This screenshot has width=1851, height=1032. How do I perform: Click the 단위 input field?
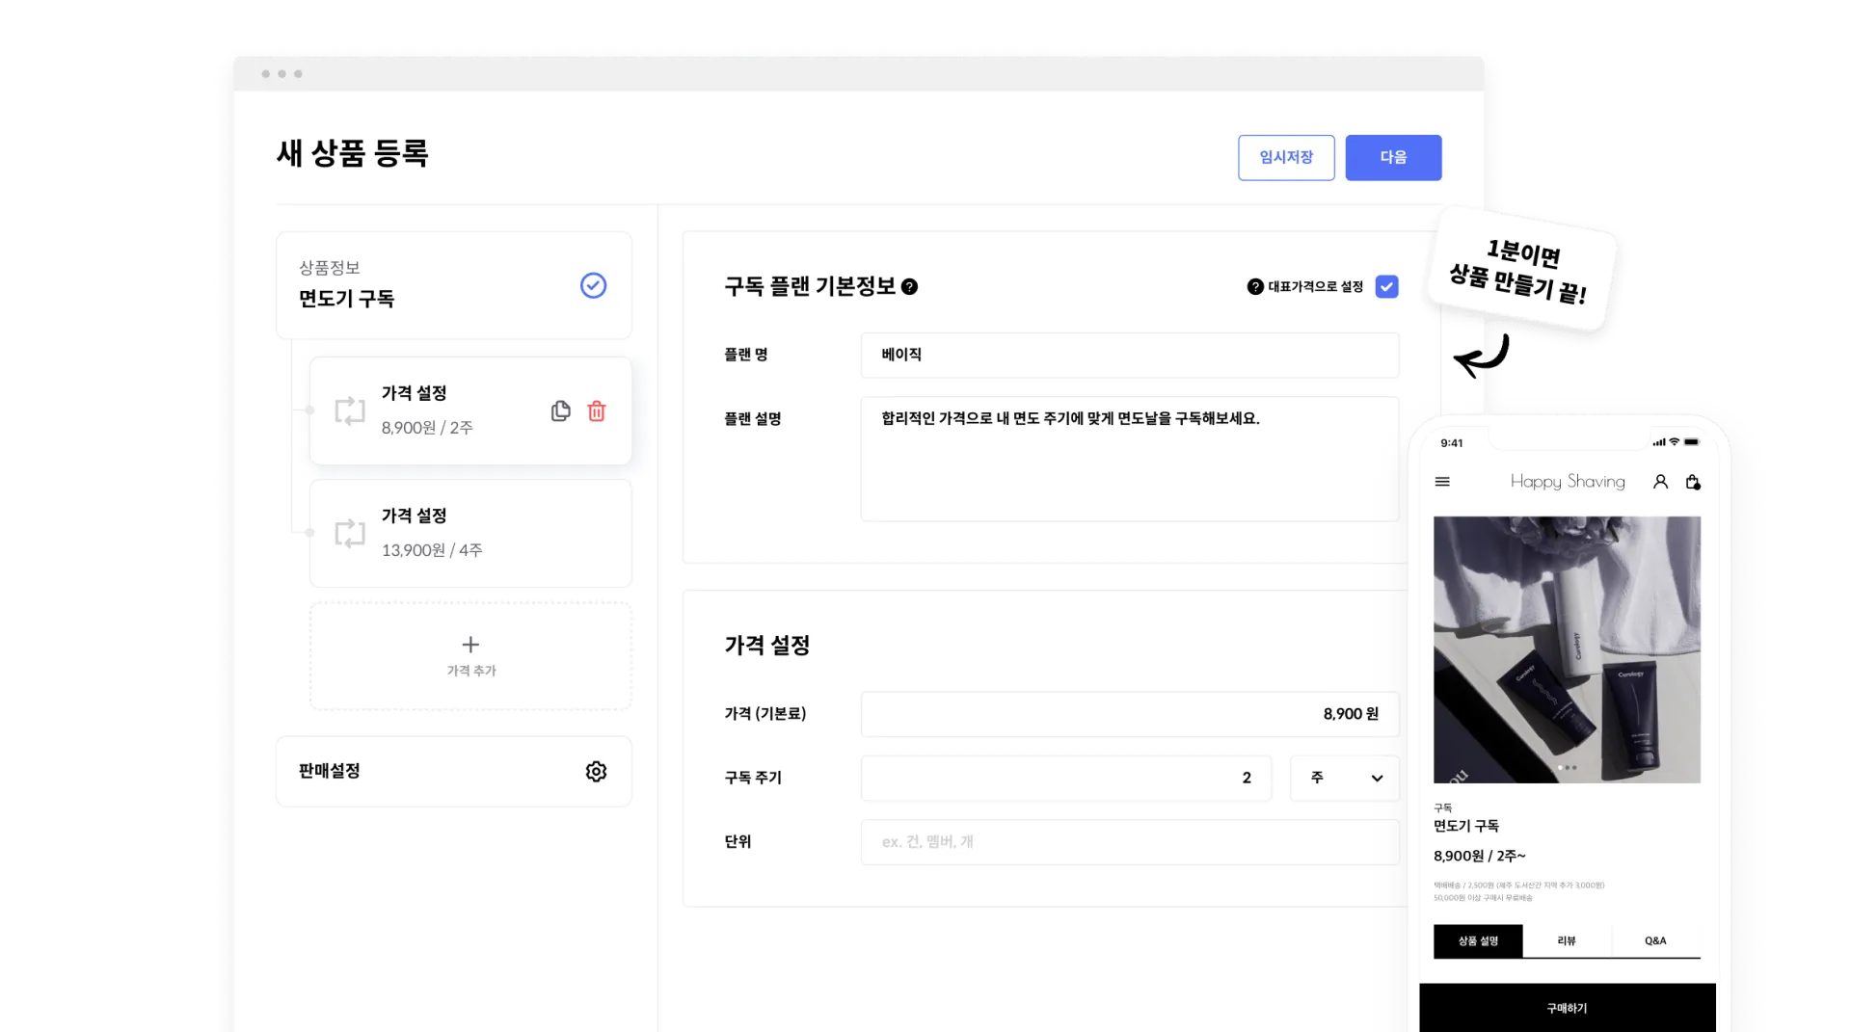[x=1129, y=842]
